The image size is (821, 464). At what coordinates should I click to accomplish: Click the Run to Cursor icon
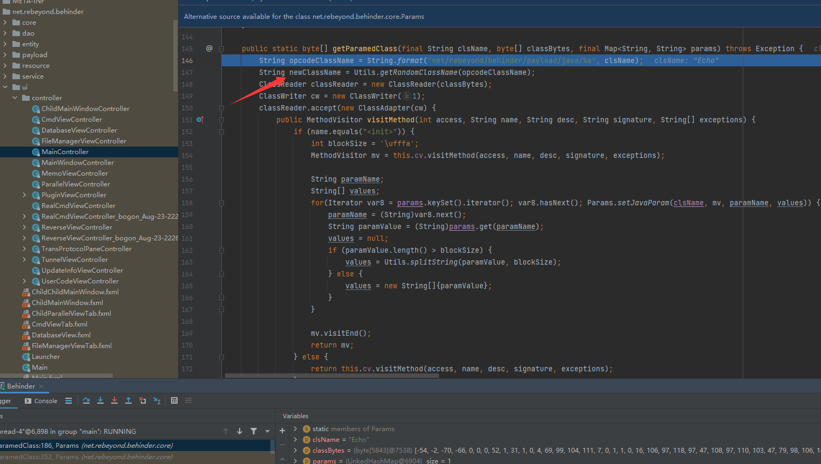tap(157, 400)
